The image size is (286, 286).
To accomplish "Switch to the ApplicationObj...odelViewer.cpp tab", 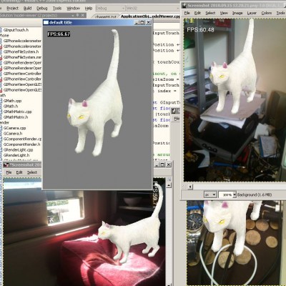I will click(x=150, y=16).
